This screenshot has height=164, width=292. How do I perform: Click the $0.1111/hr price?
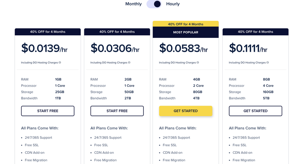248,48
